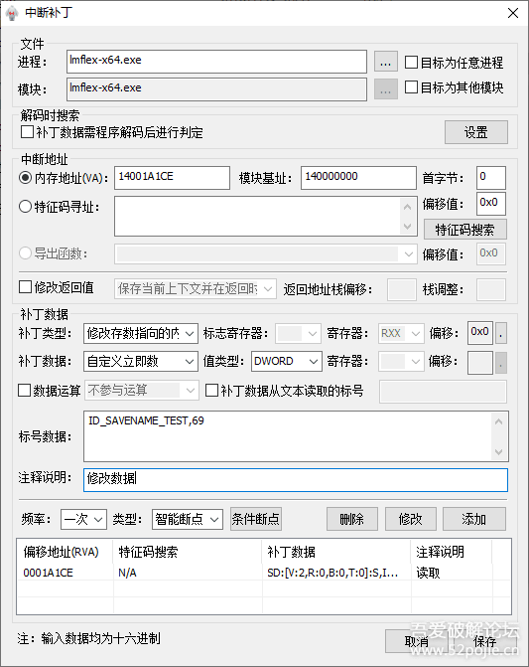Click the app icon in the title bar

point(12,13)
